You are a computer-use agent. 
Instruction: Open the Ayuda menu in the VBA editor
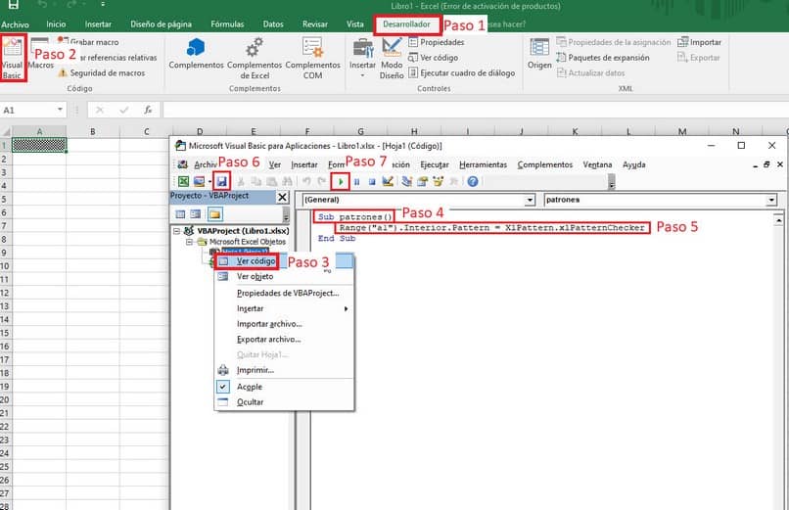634,165
